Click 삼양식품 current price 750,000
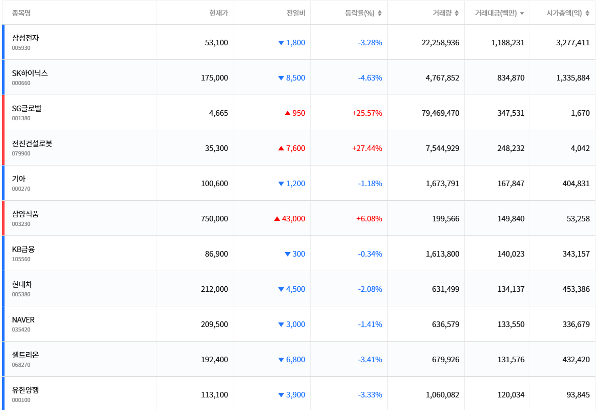Image resolution: width=599 pixels, height=410 pixels. pyautogui.click(x=214, y=218)
